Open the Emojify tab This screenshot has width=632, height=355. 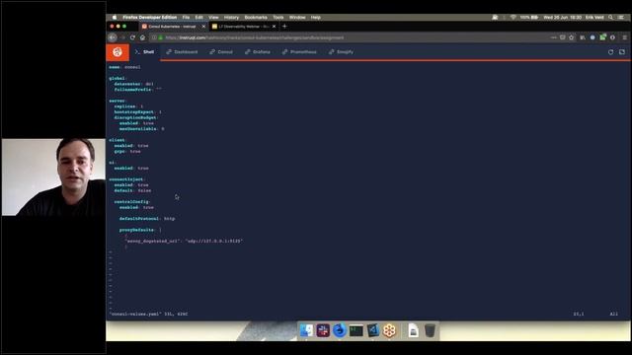(341, 52)
